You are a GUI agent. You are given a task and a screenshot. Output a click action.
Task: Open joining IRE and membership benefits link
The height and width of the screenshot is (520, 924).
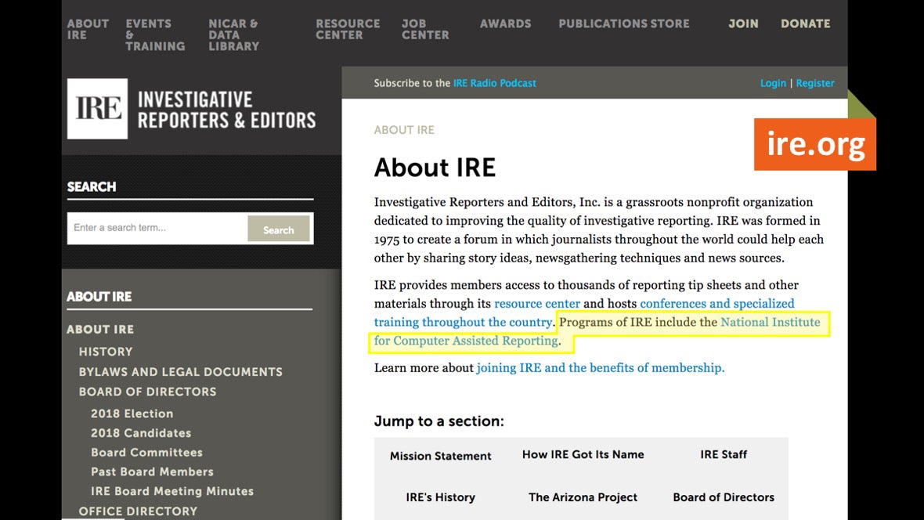tap(601, 368)
